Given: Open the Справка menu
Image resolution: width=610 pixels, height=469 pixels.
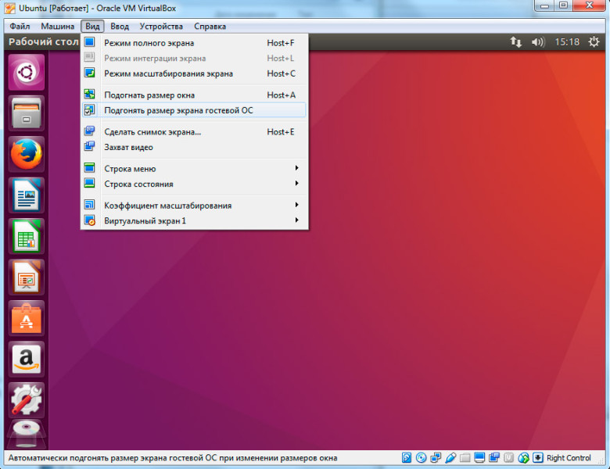Looking at the screenshot, I should click(210, 27).
